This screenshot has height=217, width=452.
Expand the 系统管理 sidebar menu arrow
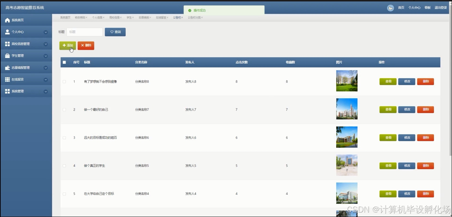tap(46, 91)
